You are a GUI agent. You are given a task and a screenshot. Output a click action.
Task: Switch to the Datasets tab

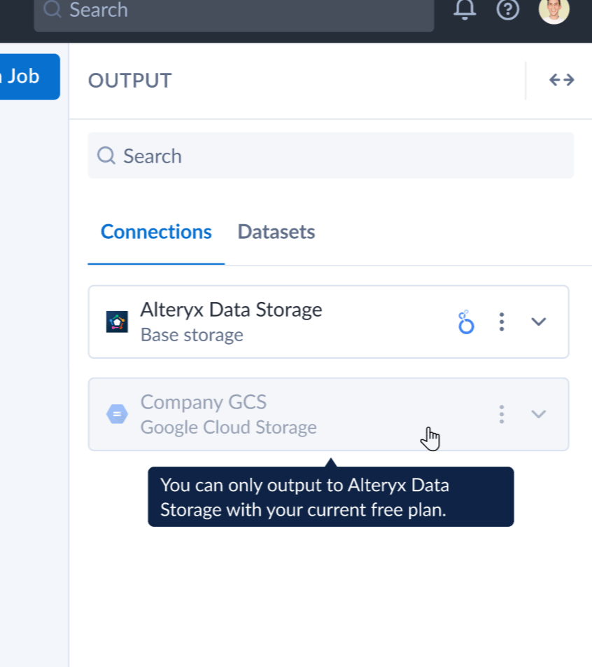pyautogui.click(x=276, y=232)
